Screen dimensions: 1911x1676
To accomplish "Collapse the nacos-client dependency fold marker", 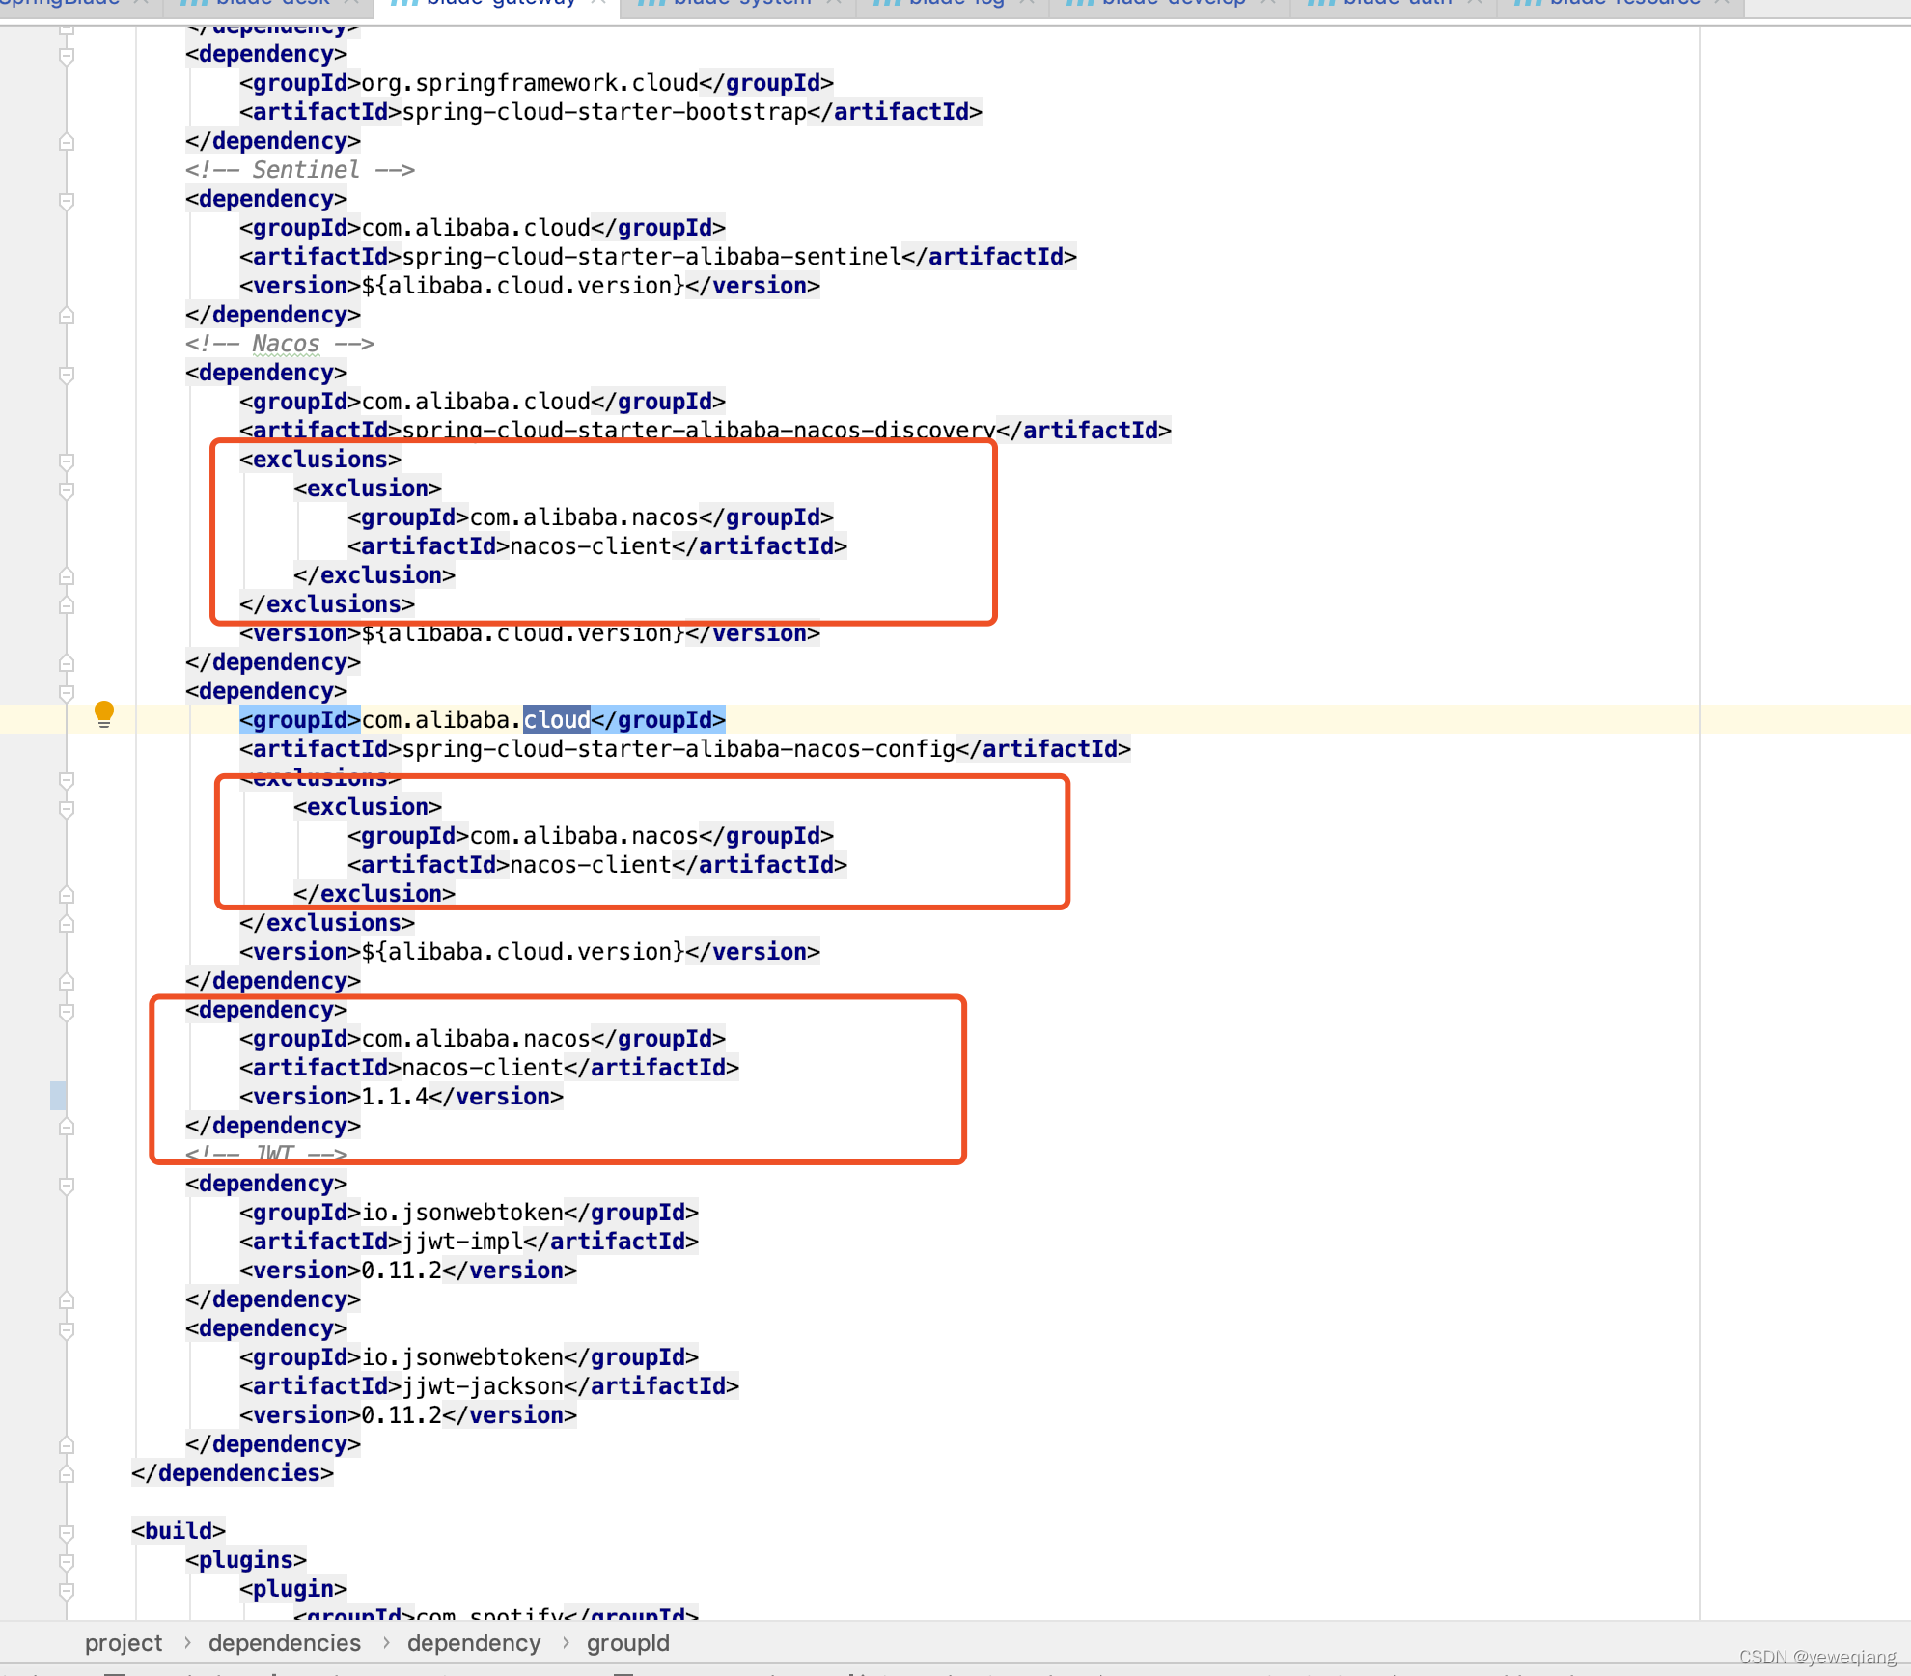I will [66, 1011].
